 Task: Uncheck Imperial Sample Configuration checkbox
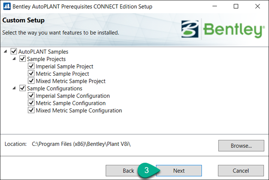[x=31, y=96]
